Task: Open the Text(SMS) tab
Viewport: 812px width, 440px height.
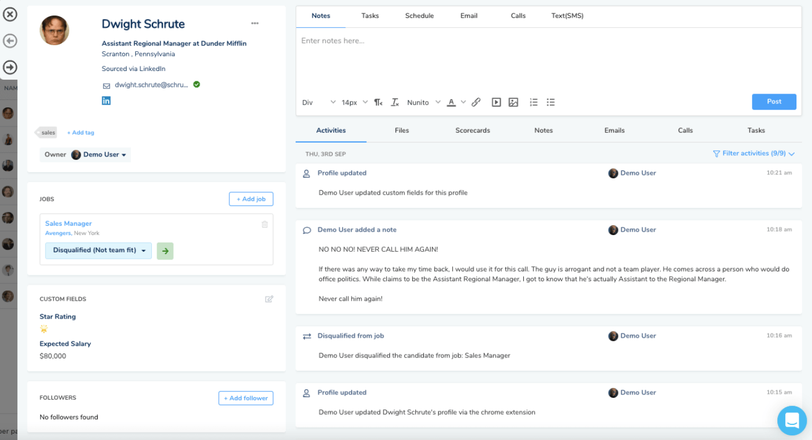Action: (567, 16)
